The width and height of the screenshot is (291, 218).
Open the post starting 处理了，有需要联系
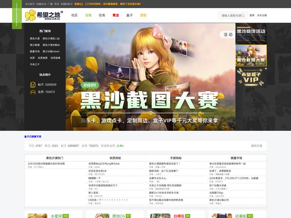(220, 171)
